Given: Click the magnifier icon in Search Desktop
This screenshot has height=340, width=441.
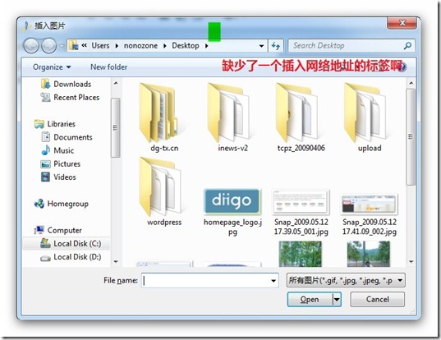Looking at the screenshot, I should coord(407,45).
